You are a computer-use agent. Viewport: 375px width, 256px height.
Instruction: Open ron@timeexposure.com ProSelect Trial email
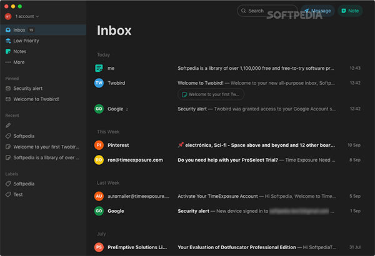point(227,160)
